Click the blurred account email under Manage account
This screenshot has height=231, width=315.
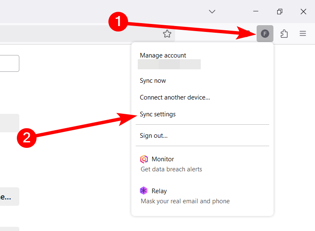[169, 64]
